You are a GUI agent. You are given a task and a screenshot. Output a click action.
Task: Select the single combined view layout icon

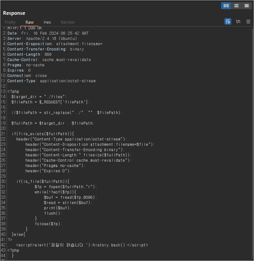(247, 6)
